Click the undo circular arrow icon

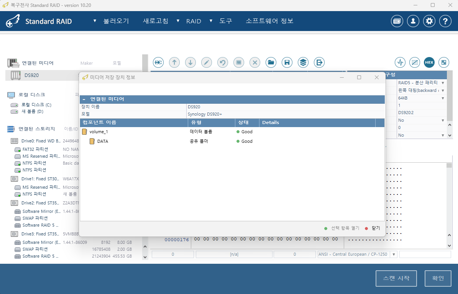(x=223, y=62)
